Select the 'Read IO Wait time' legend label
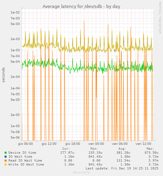 25,161
